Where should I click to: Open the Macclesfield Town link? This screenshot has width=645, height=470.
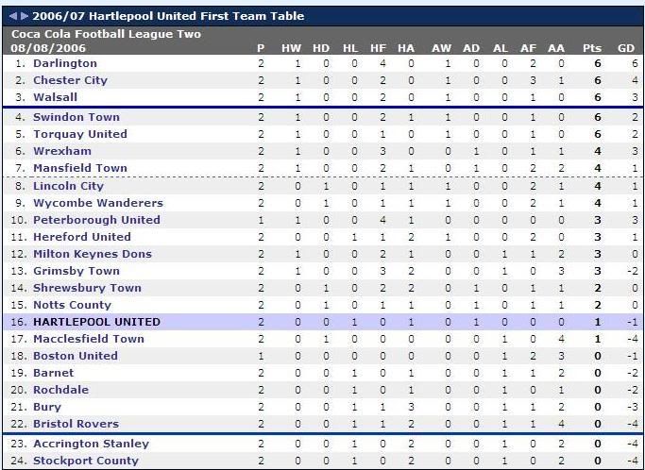pos(89,339)
